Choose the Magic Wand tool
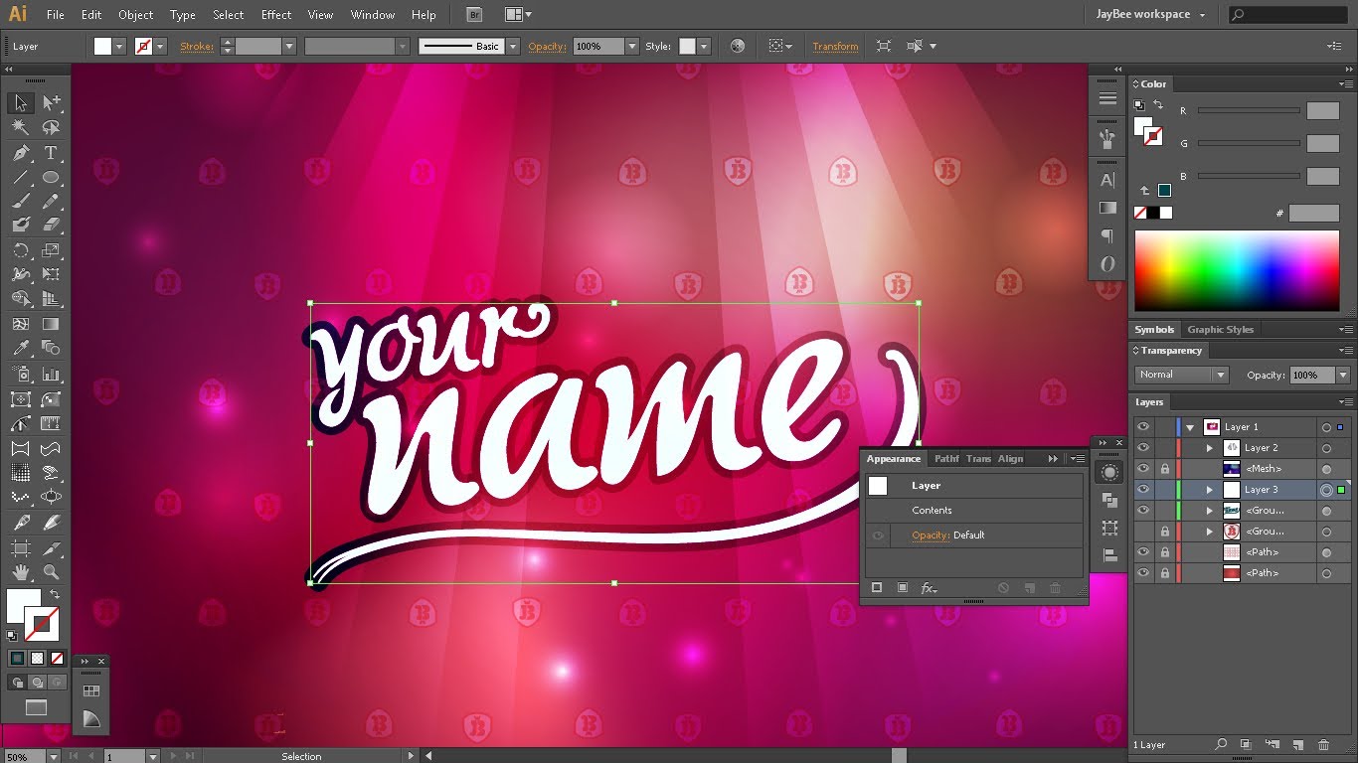 [x=20, y=127]
